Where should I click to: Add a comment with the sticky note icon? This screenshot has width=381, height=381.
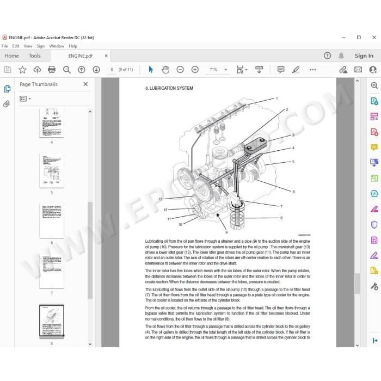[x=281, y=70]
